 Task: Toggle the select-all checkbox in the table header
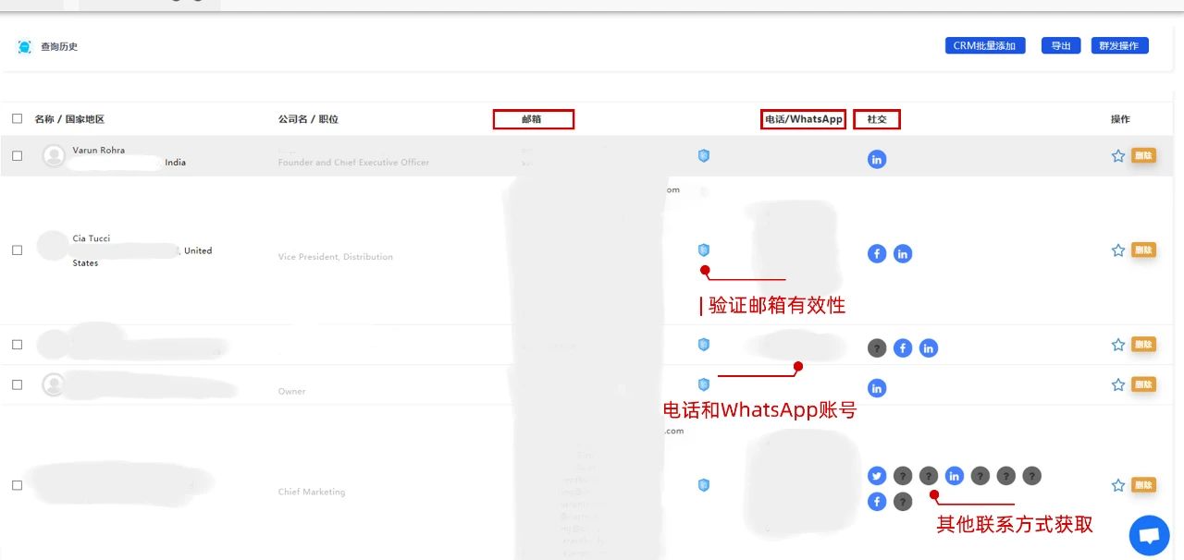[x=17, y=118]
